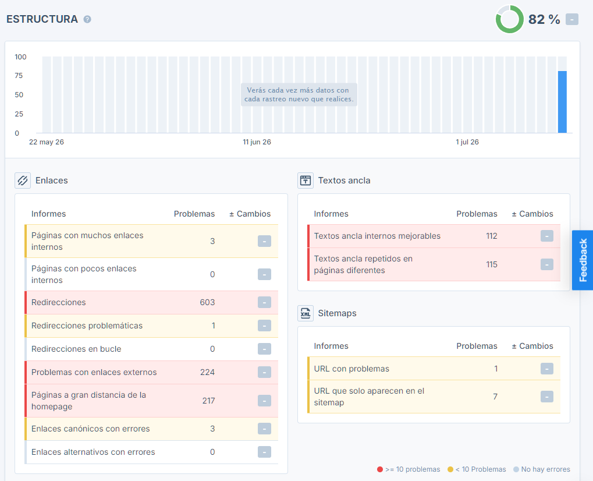Viewport: 593px width, 481px height.
Task: Click the change badge in Redirecciones row
Action: [x=264, y=302]
